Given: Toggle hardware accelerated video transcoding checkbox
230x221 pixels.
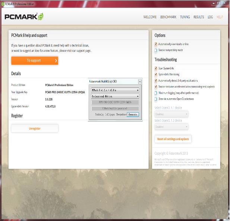Looking at the screenshot, I should point(156,87).
